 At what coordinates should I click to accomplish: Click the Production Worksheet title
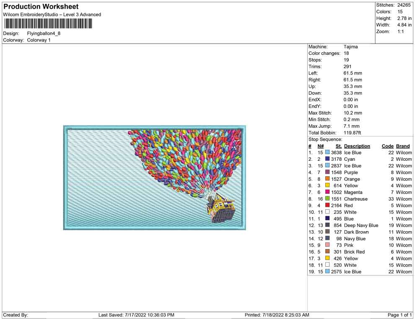click(41, 7)
